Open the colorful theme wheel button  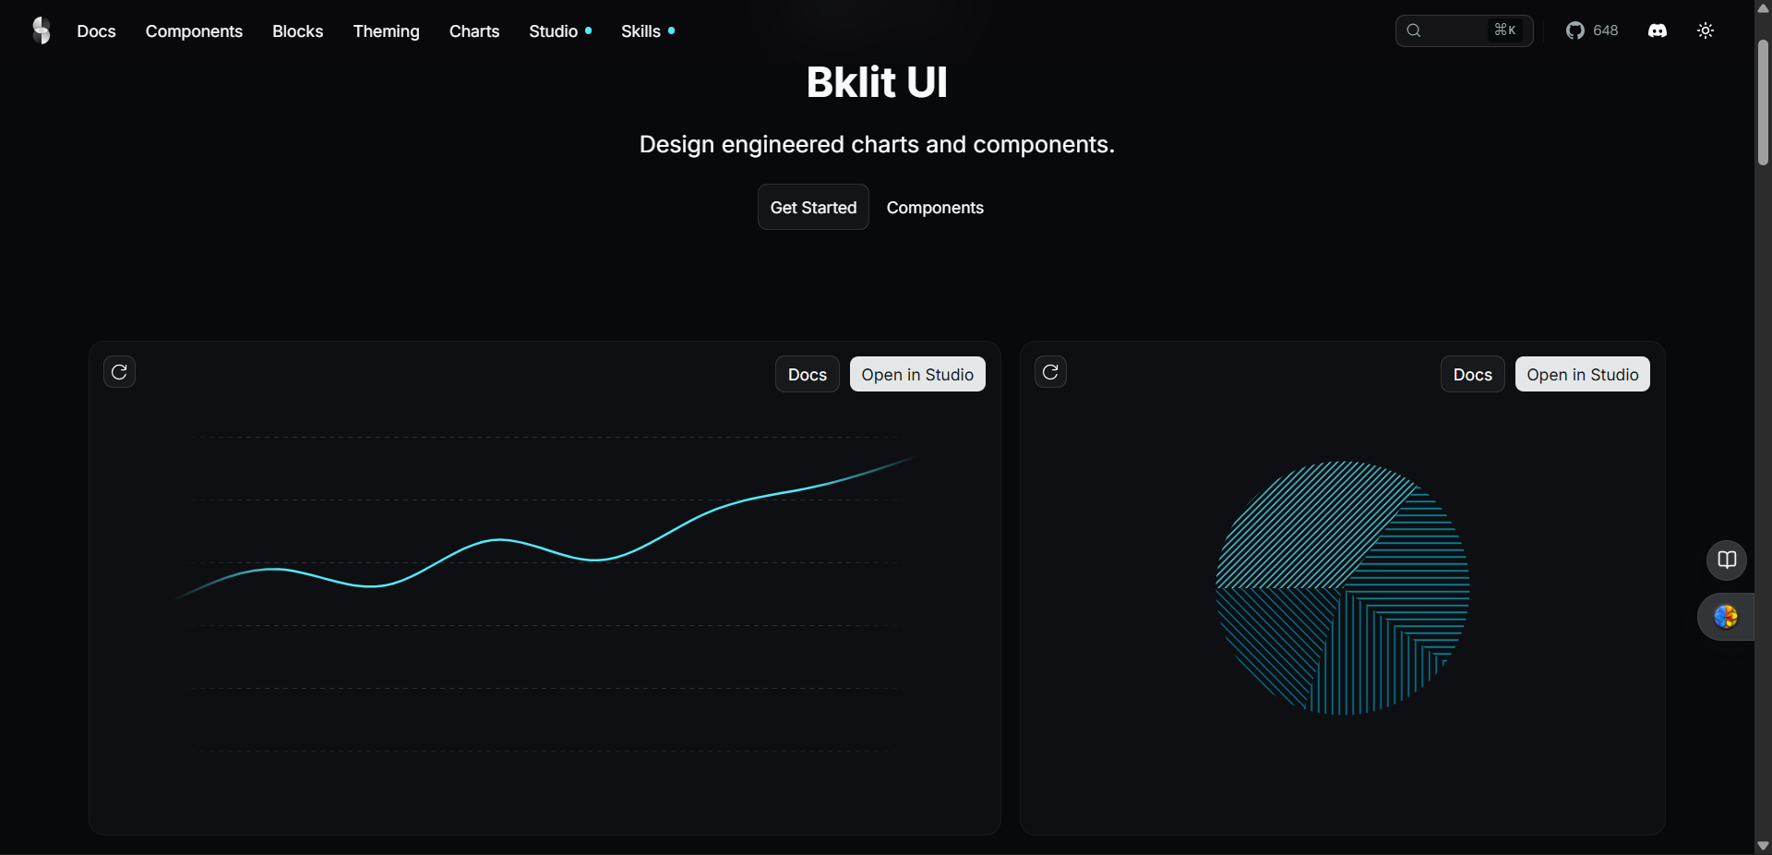[1725, 617]
